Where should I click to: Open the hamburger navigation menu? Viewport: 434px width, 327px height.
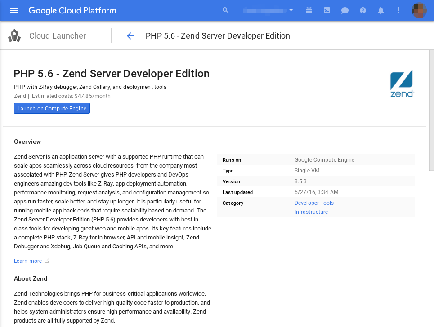coord(14,10)
